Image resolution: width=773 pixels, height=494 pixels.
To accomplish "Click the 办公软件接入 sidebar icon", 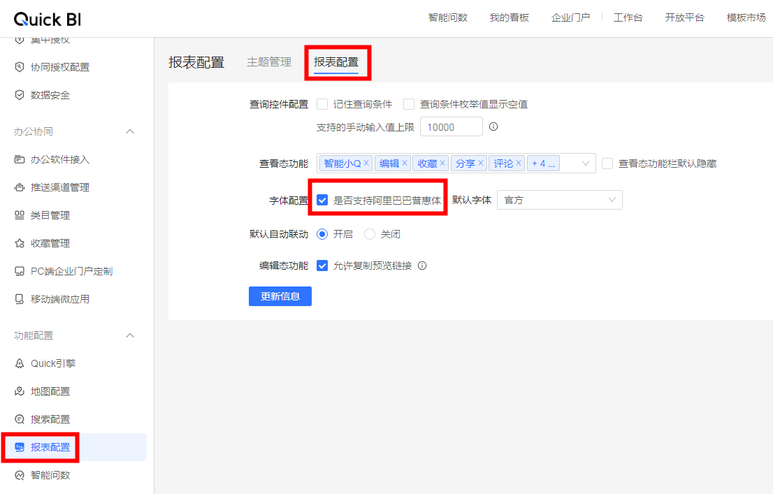I will tap(20, 159).
